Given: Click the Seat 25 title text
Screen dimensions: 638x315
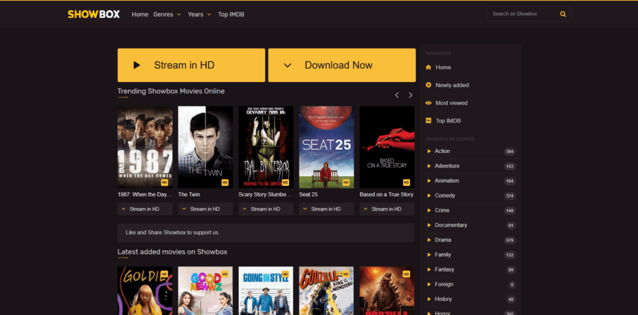Looking at the screenshot, I should pos(308,194).
